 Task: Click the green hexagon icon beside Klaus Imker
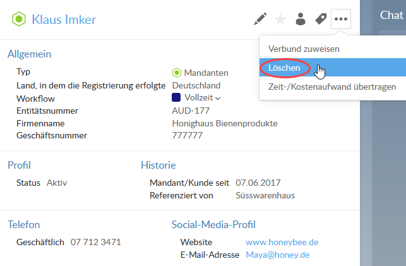coord(19,19)
